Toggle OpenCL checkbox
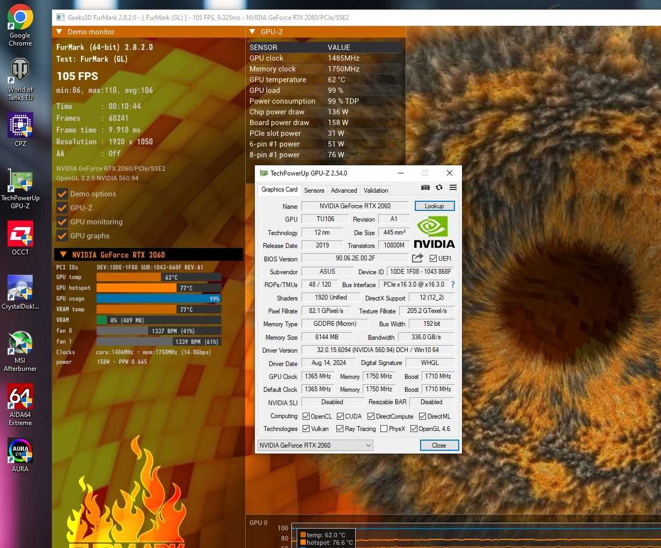 pos(306,416)
